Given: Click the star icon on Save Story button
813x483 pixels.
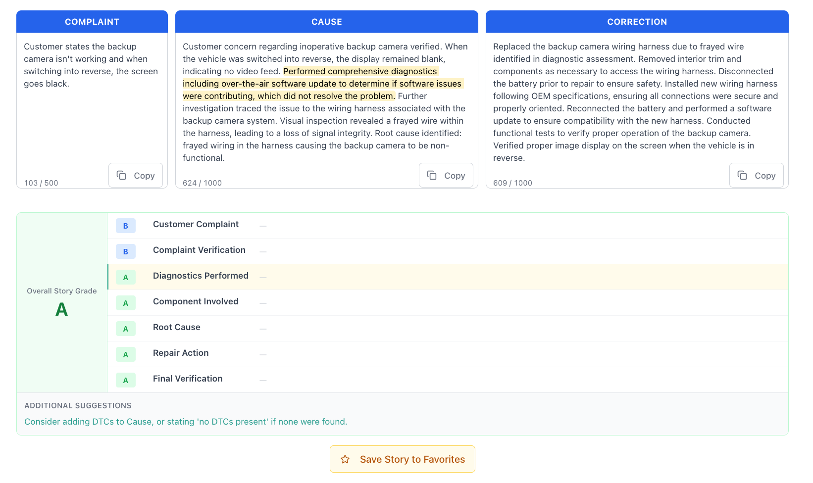Looking at the screenshot, I should (x=345, y=459).
